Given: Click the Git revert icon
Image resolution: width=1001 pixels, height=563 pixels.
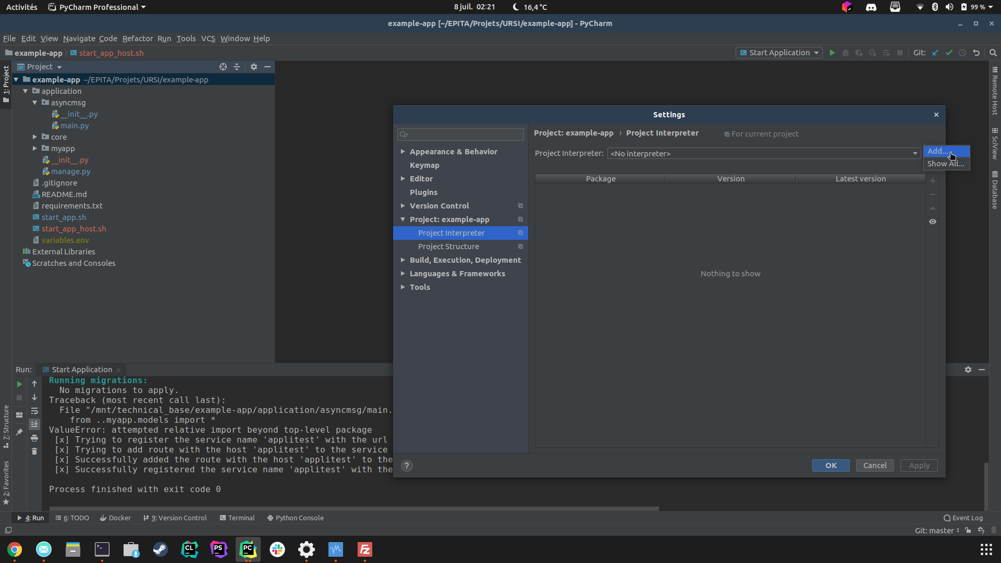Looking at the screenshot, I should click(x=976, y=53).
